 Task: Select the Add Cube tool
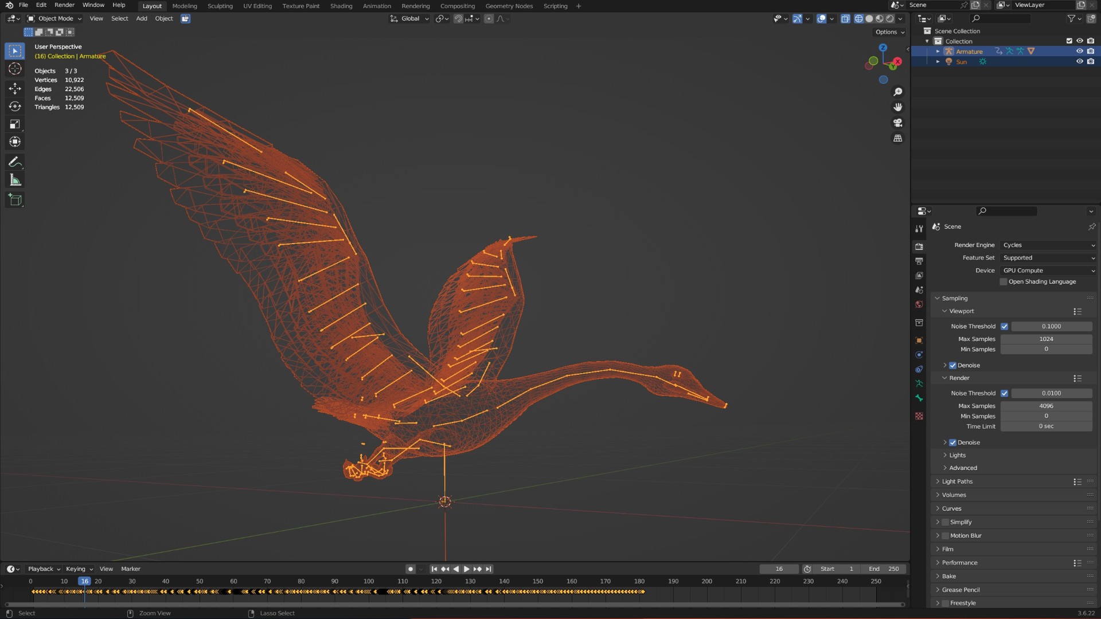pos(15,199)
